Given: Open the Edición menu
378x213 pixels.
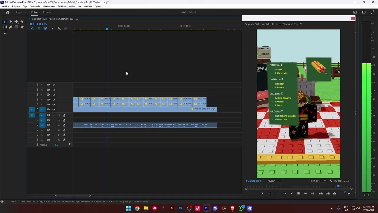Looking at the screenshot, I should 16,7.
